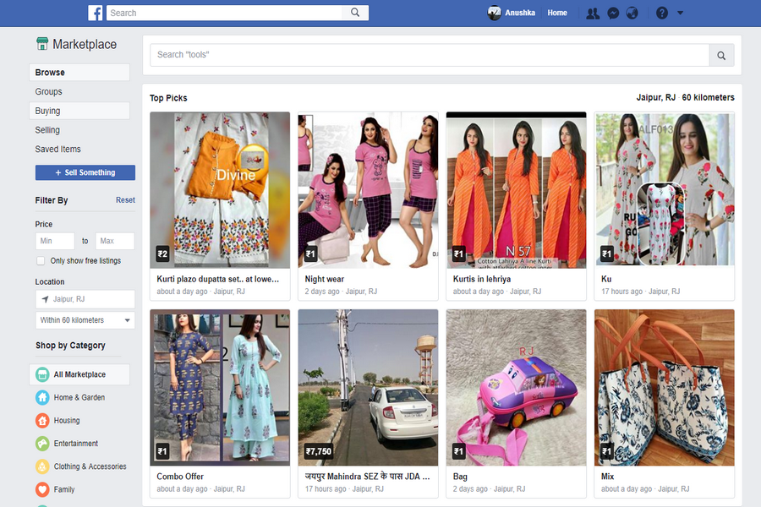
Task: Open the account settings dropdown arrow
Action: pyautogui.click(x=681, y=13)
